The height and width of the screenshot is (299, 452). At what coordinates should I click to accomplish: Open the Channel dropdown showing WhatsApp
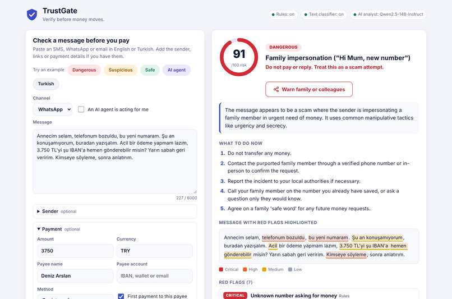(53, 109)
